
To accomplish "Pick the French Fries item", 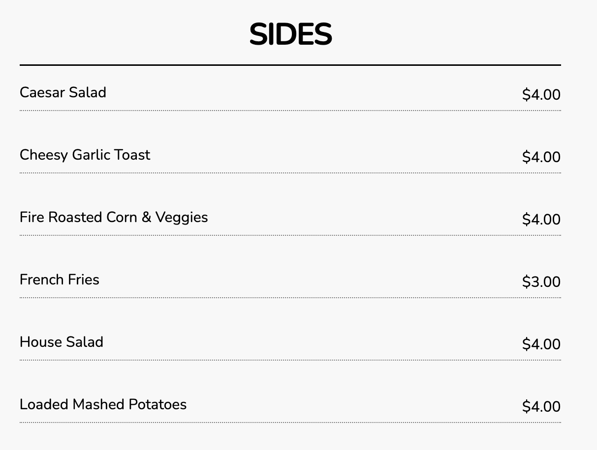I will (x=60, y=280).
